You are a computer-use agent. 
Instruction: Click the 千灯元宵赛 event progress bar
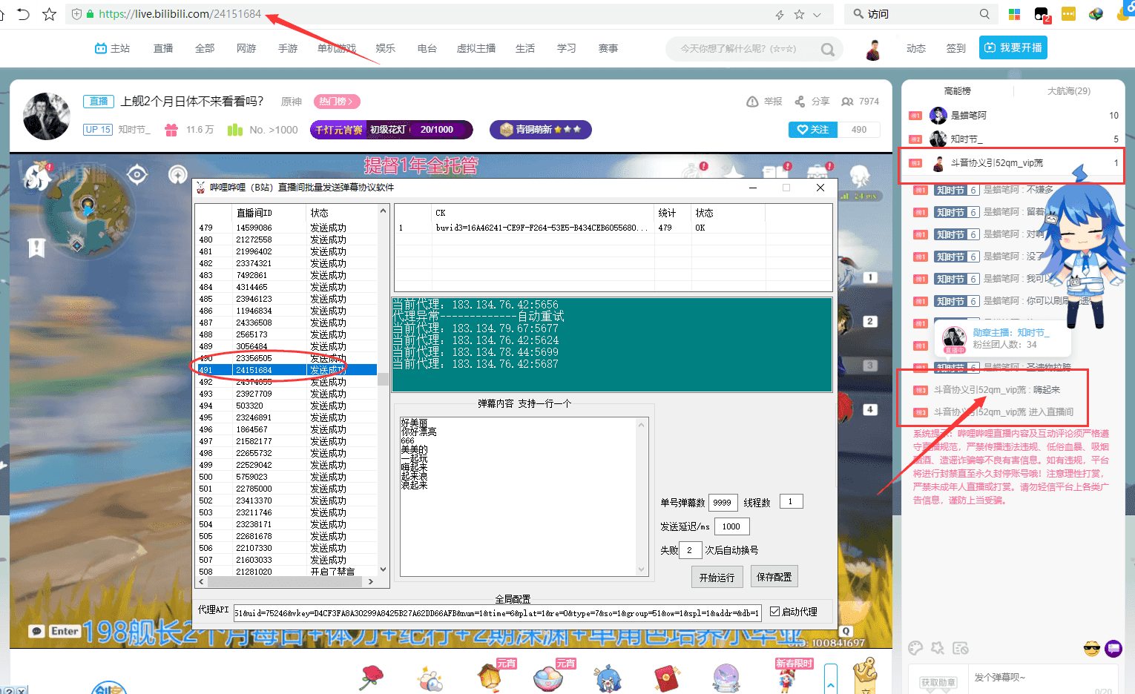pos(391,129)
